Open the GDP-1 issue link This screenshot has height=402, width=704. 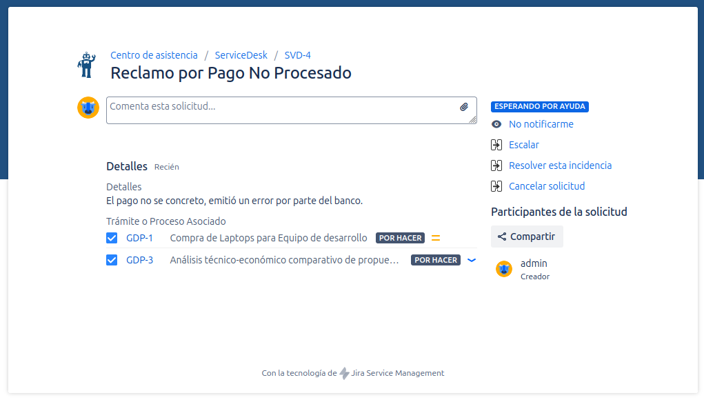click(x=139, y=237)
